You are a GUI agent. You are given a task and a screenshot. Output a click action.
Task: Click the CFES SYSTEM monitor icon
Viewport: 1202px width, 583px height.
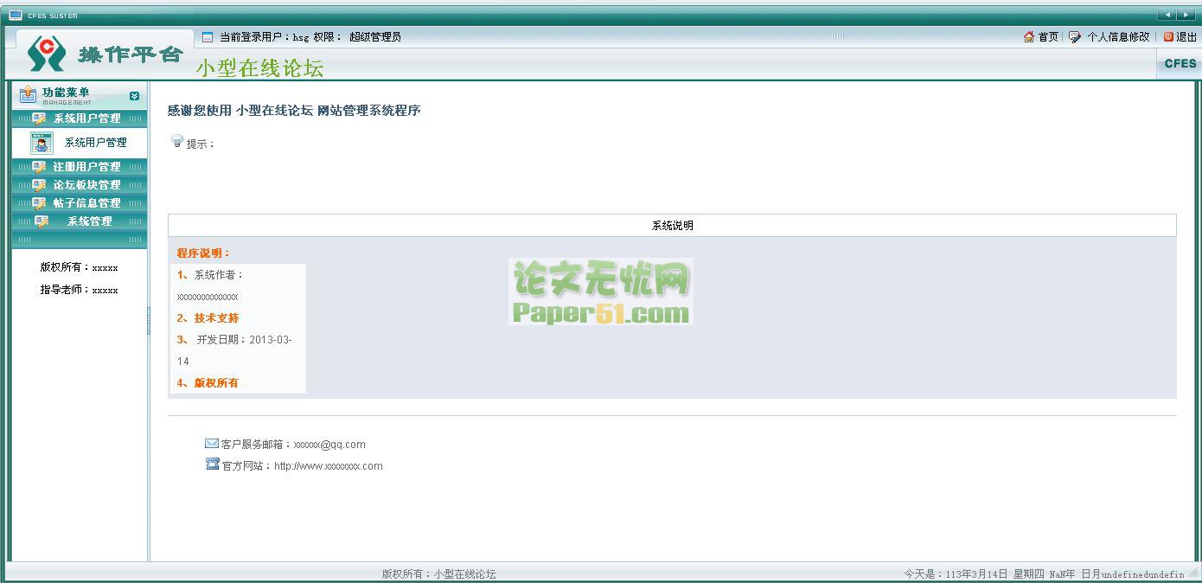[15, 15]
